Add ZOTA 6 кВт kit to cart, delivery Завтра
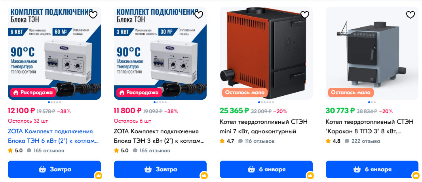 (54, 169)
